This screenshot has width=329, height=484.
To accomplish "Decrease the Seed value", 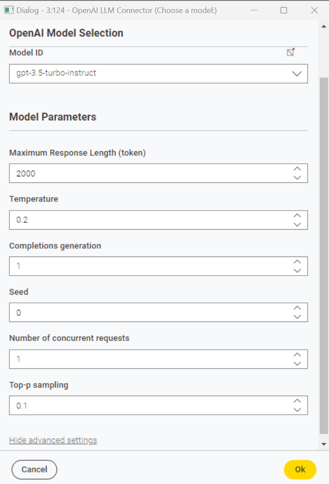I will click(297, 317).
